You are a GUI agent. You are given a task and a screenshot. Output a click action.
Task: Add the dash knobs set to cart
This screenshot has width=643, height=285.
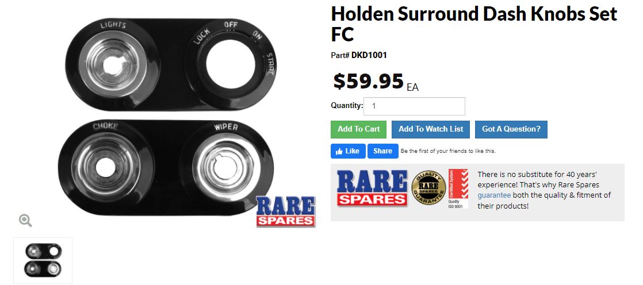point(358,129)
